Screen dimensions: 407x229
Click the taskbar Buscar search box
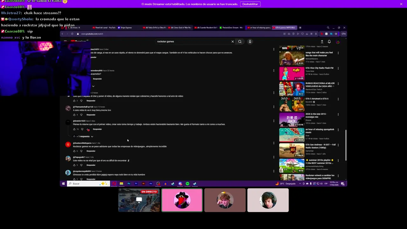(x=88, y=184)
